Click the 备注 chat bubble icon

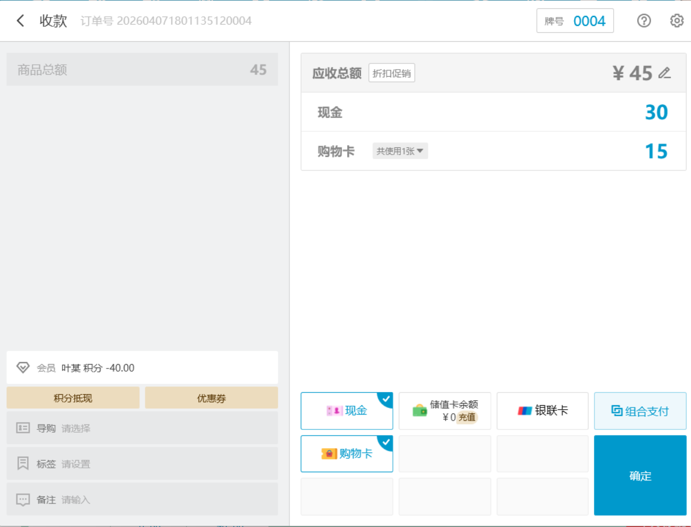click(x=23, y=500)
